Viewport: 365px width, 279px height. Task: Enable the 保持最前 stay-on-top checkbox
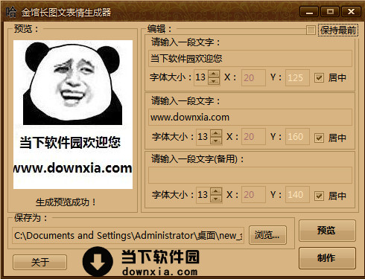311,31
